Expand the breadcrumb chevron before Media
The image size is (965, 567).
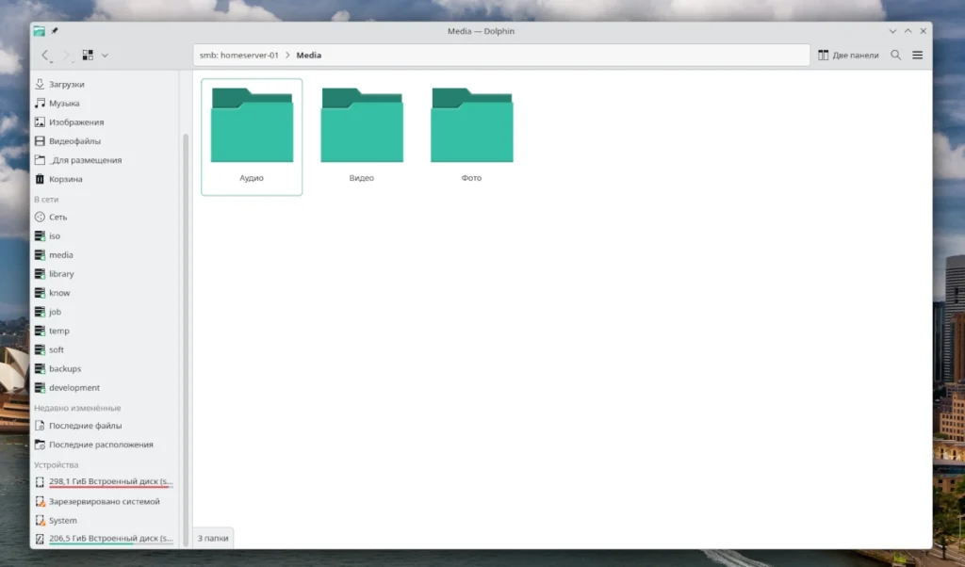[x=287, y=56]
